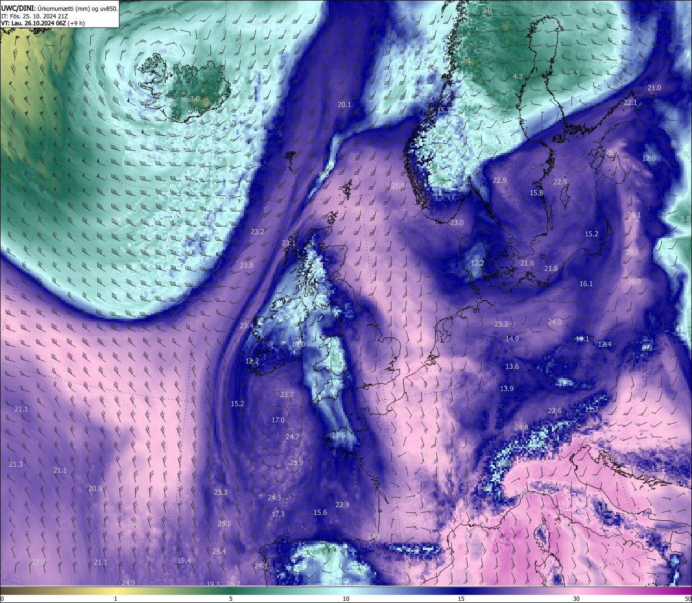Click the map value 19.4
Image resolution: width=692 pixels, height=603 pixels.
(x=184, y=560)
